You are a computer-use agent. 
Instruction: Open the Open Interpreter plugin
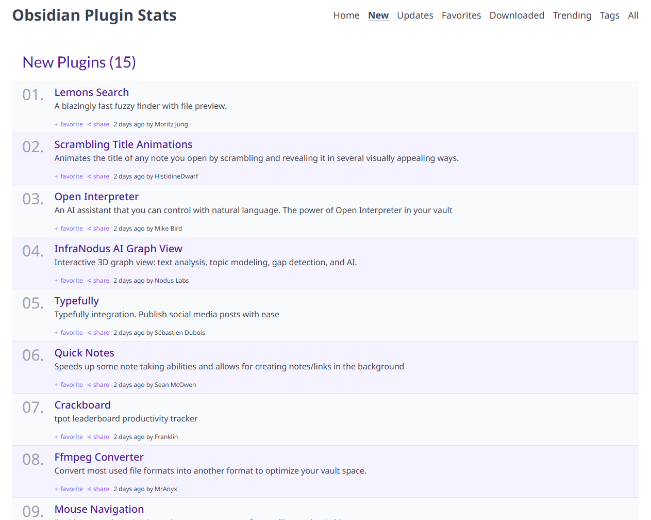point(96,197)
